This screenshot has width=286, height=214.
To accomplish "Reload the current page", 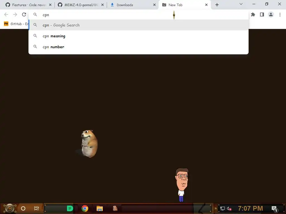I will tap(24, 14).
